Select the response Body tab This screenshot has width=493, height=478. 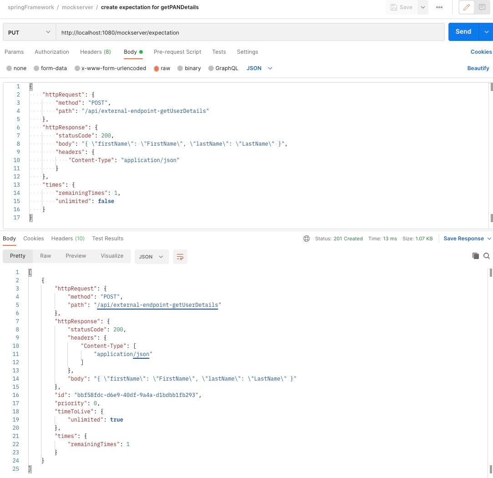coord(9,239)
